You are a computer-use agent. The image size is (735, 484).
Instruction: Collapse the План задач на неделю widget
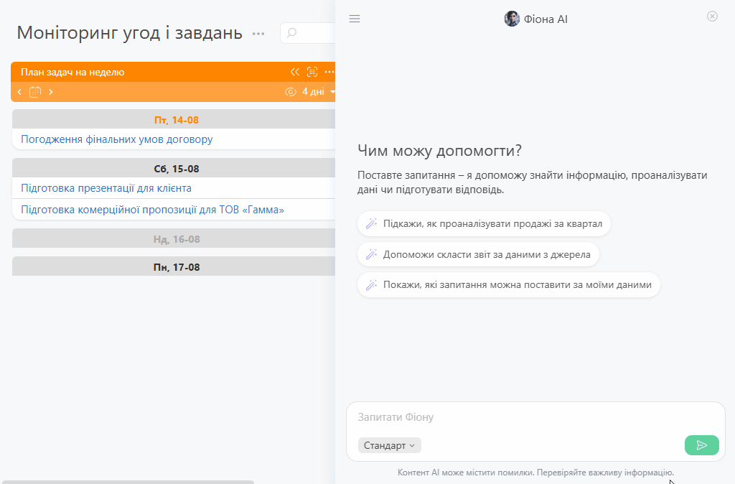(294, 72)
